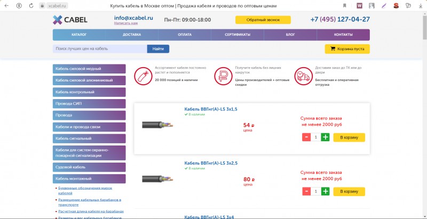
Task: Open the СЕРТИФИКАТЫ menu item
Action: click(238, 35)
